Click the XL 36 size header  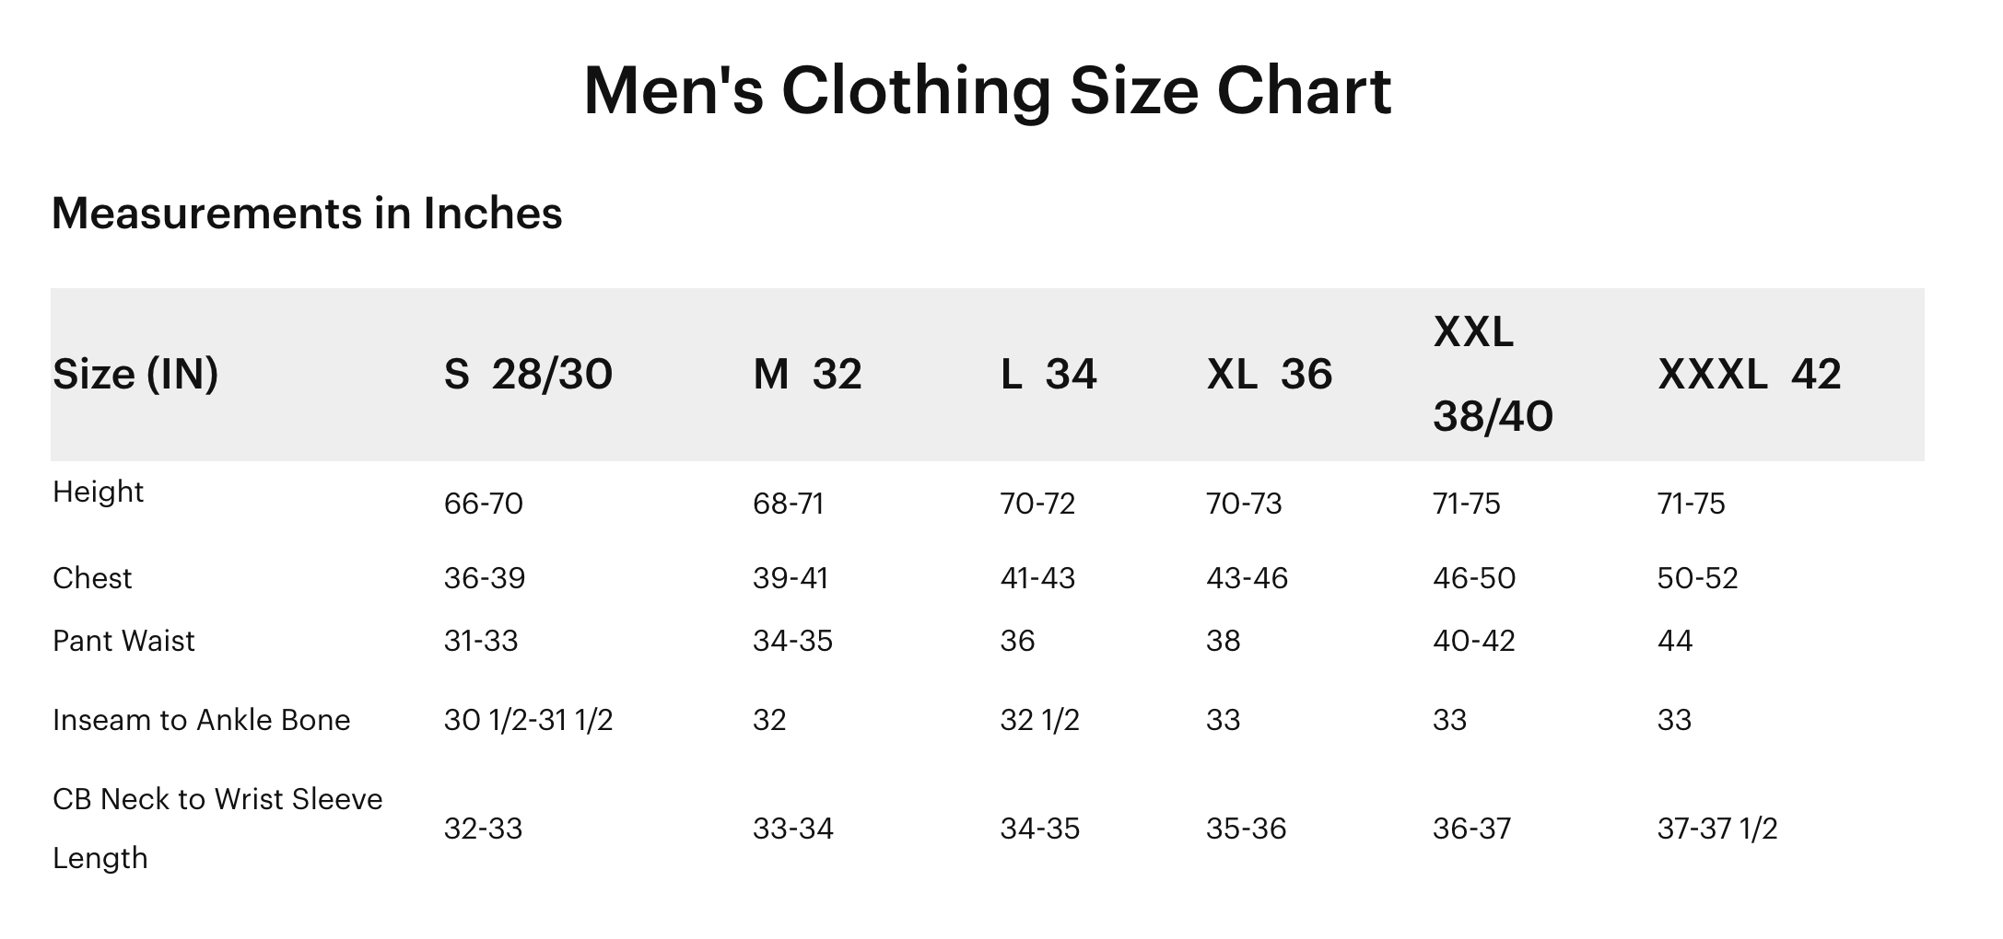(x=1269, y=374)
